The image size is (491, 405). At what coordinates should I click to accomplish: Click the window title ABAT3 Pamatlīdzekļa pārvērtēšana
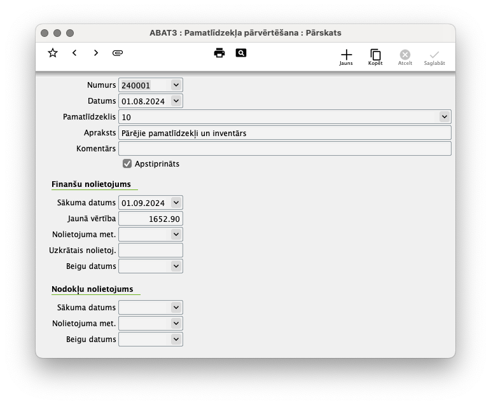(246, 33)
